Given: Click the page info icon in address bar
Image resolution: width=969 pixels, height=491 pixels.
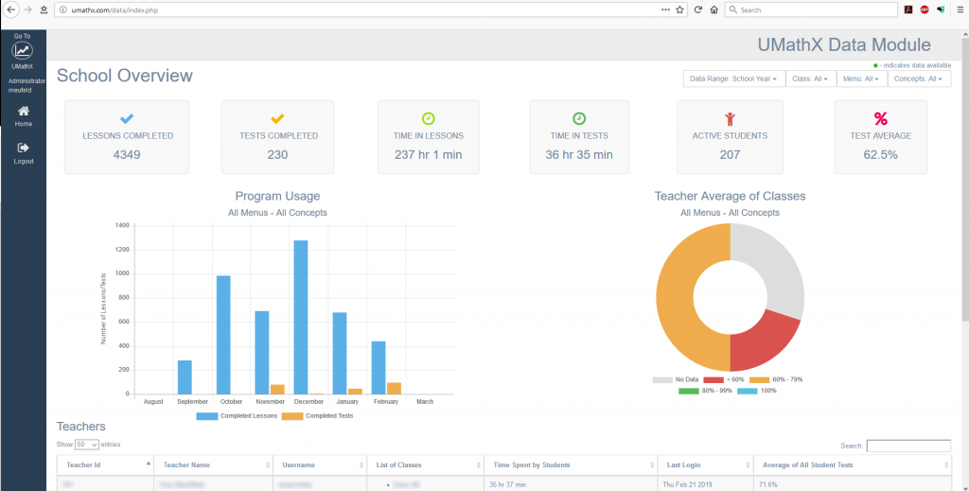Looking at the screenshot, I should [x=63, y=9].
